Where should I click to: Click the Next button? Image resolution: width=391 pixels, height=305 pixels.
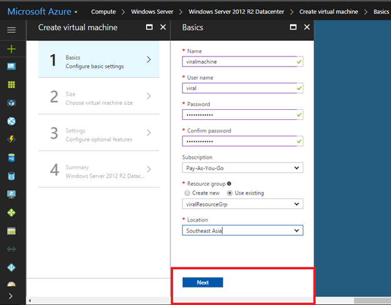click(202, 282)
